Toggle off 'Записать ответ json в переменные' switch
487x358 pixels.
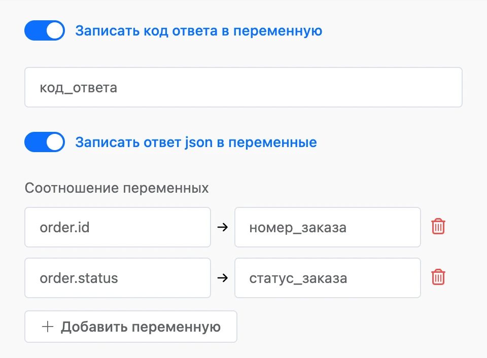coord(45,142)
